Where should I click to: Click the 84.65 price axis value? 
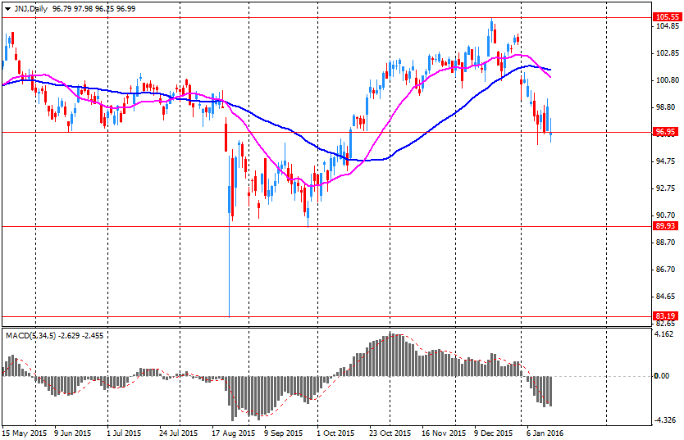pyautogui.click(x=666, y=297)
